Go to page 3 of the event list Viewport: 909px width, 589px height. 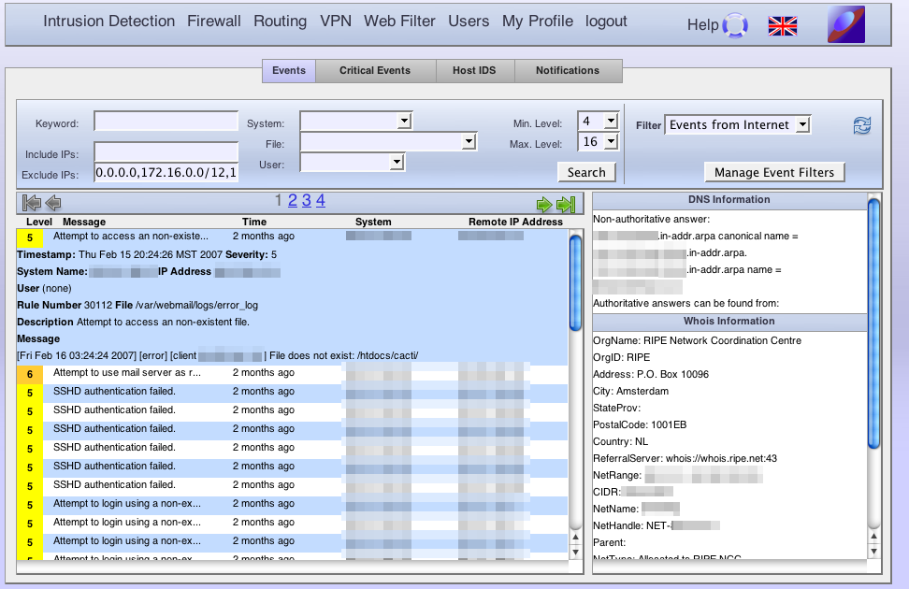[x=306, y=200]
